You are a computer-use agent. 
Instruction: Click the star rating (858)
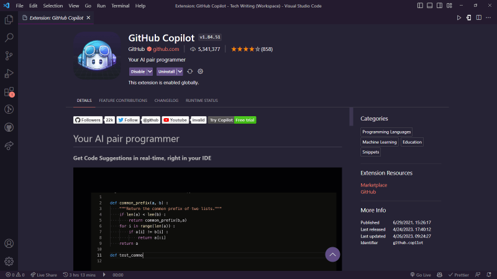click(x=252, y=49)
